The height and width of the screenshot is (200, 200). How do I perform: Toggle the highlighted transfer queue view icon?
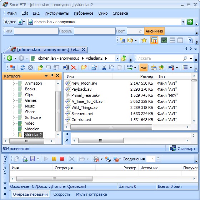pos(154,40)
